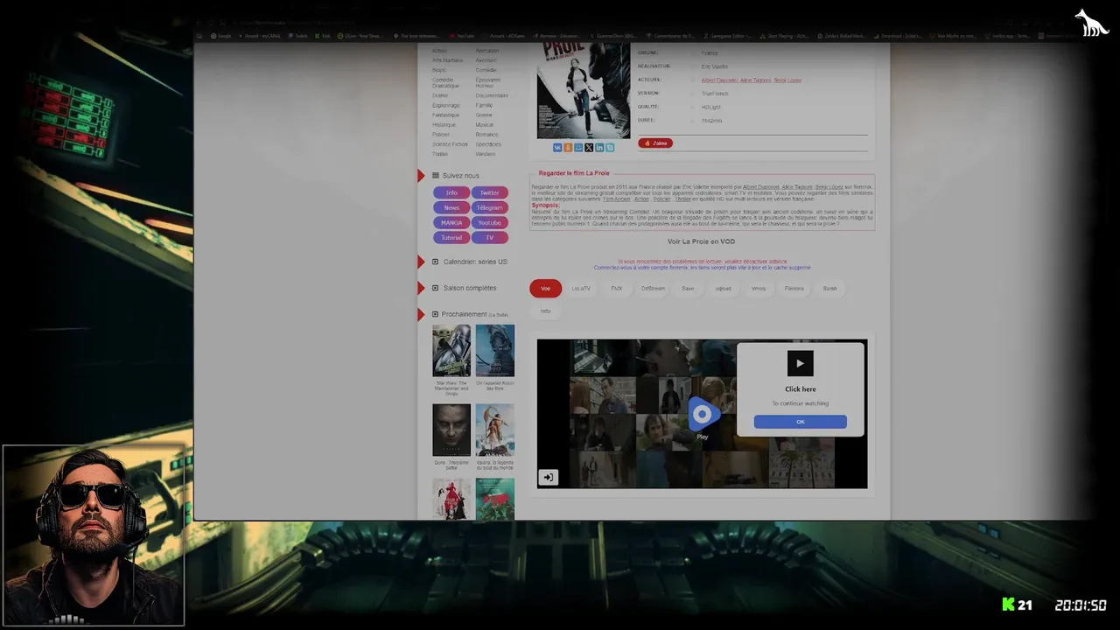Click the adblock warning red text
Viewport: 1120px width, 630px height.
[x=703, y=261]
